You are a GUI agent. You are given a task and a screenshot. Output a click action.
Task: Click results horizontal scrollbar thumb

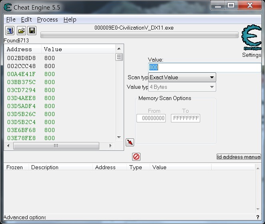tap(56, 146)
